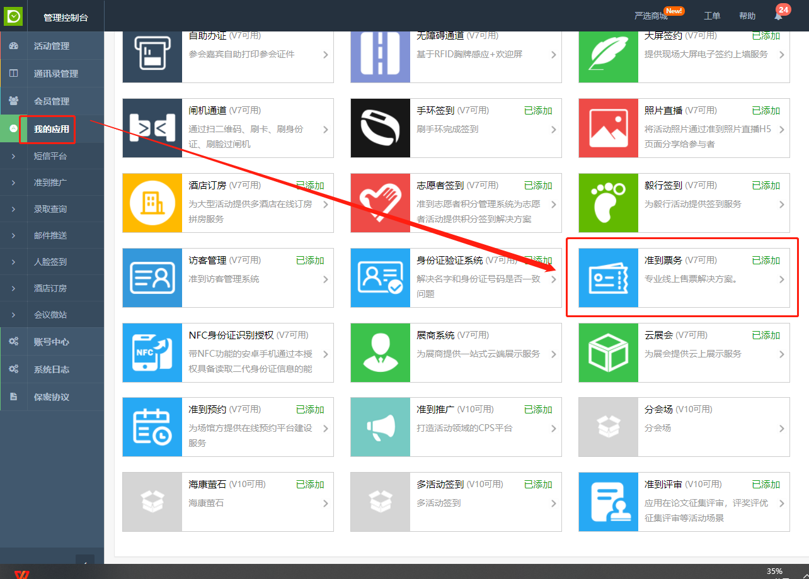Expand the 会议微站 submenu chevron

pyautogui.click(x=13, y=315)
